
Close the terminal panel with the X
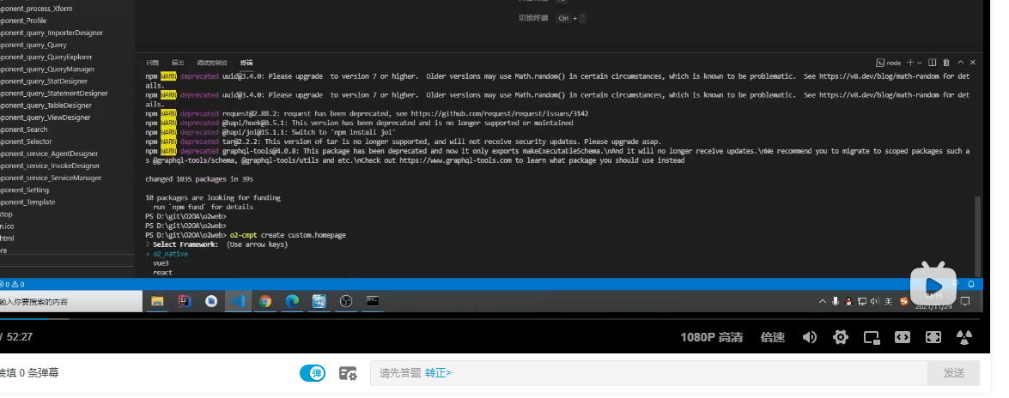click(972, 63)
